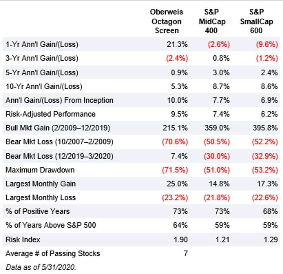The width and height of the screenshot is (283, 274).
Task: Select the 1-Yr Ann'l Gain/(Loss) row label
Action: click(x=42, y=45)
